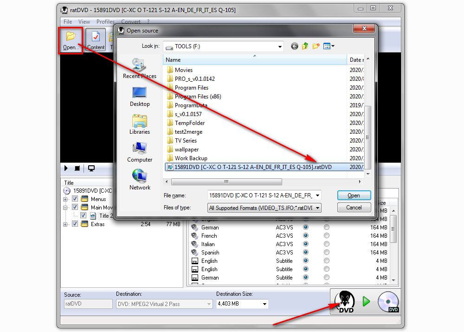Go to Network shortcut
Screen dimensions: 464x332
click(139, 180)
